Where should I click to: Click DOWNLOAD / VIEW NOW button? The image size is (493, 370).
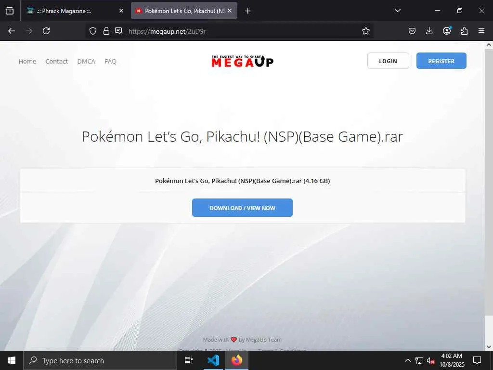(243, 208)
